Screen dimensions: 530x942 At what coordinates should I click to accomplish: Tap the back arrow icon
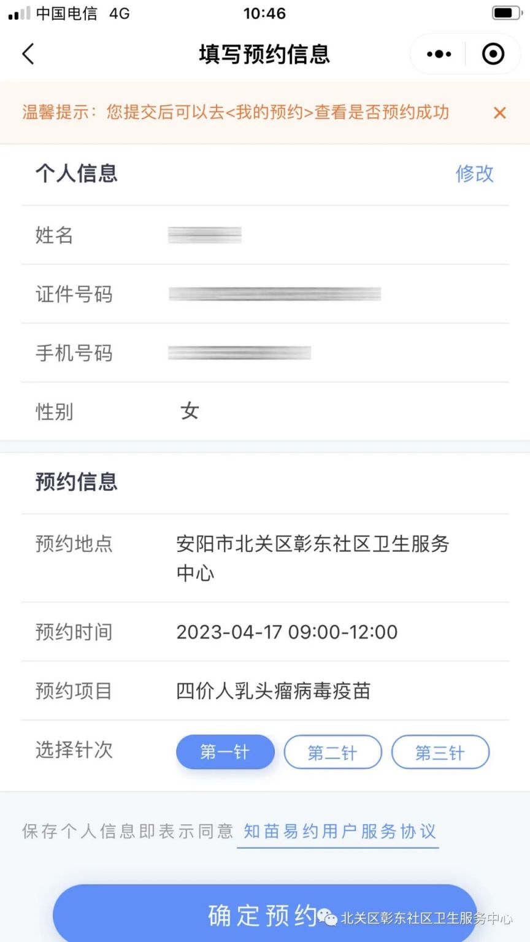(x=28, y=54)
